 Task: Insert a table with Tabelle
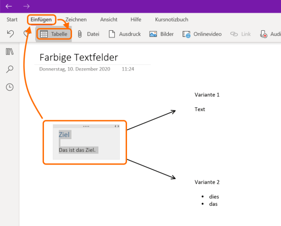(x=54, y=34)
